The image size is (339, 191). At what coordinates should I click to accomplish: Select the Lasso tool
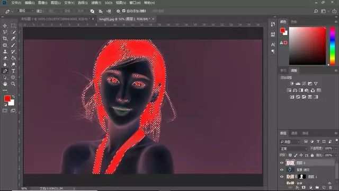[x=5, y=32]
